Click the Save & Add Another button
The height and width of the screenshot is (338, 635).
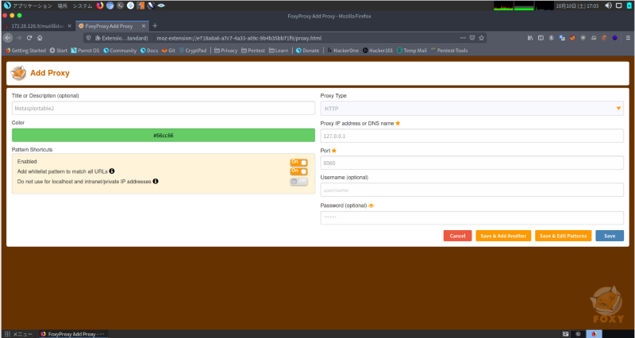pos(502,236)
